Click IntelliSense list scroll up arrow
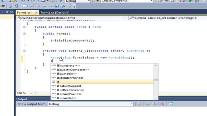207x116 pixels. coord(156,65)
